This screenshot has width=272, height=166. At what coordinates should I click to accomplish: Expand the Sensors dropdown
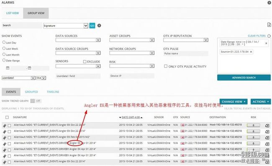tap(78, 66)
